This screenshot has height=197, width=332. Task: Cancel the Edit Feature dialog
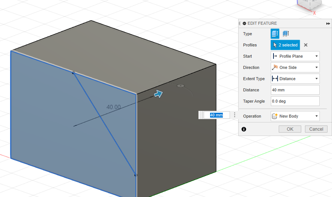[316, 129]
